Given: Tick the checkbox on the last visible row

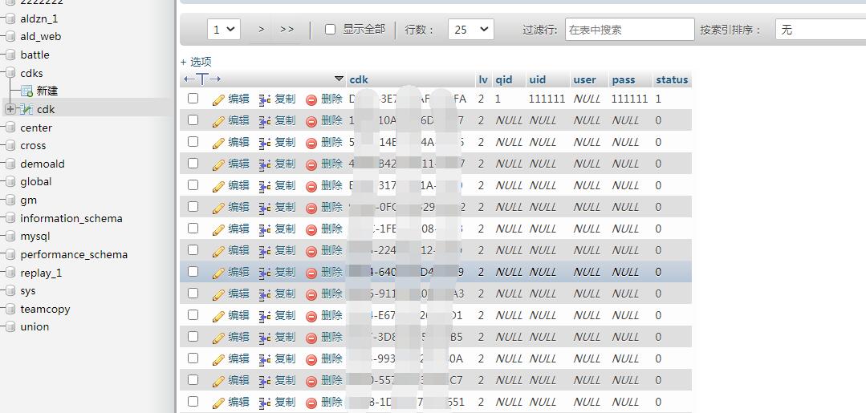Looking at the screenshot, I should (193, 402).
